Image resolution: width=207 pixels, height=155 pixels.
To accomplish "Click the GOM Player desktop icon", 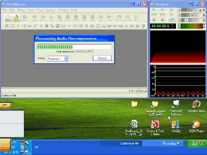I will (196, 126).
